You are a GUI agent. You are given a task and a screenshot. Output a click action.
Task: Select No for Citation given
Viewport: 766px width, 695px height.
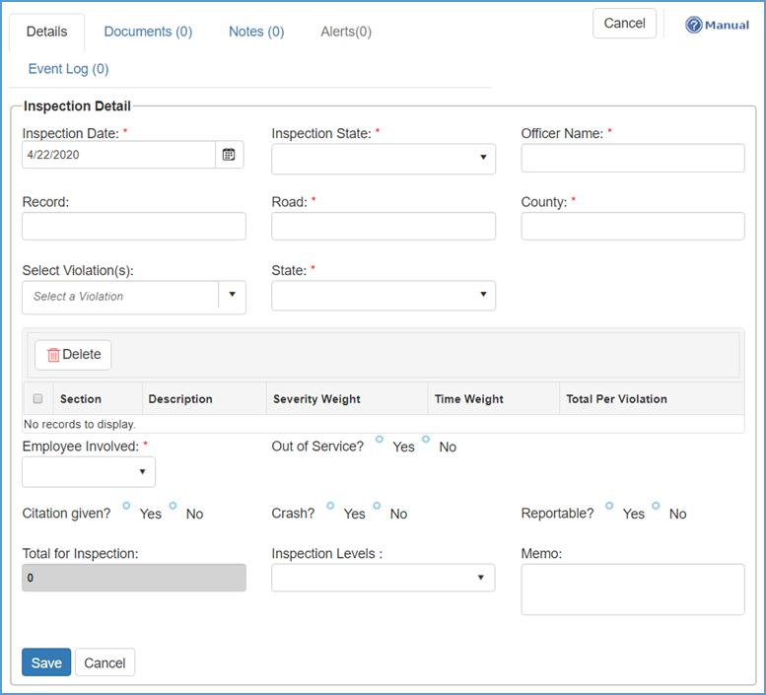[173, 507]
